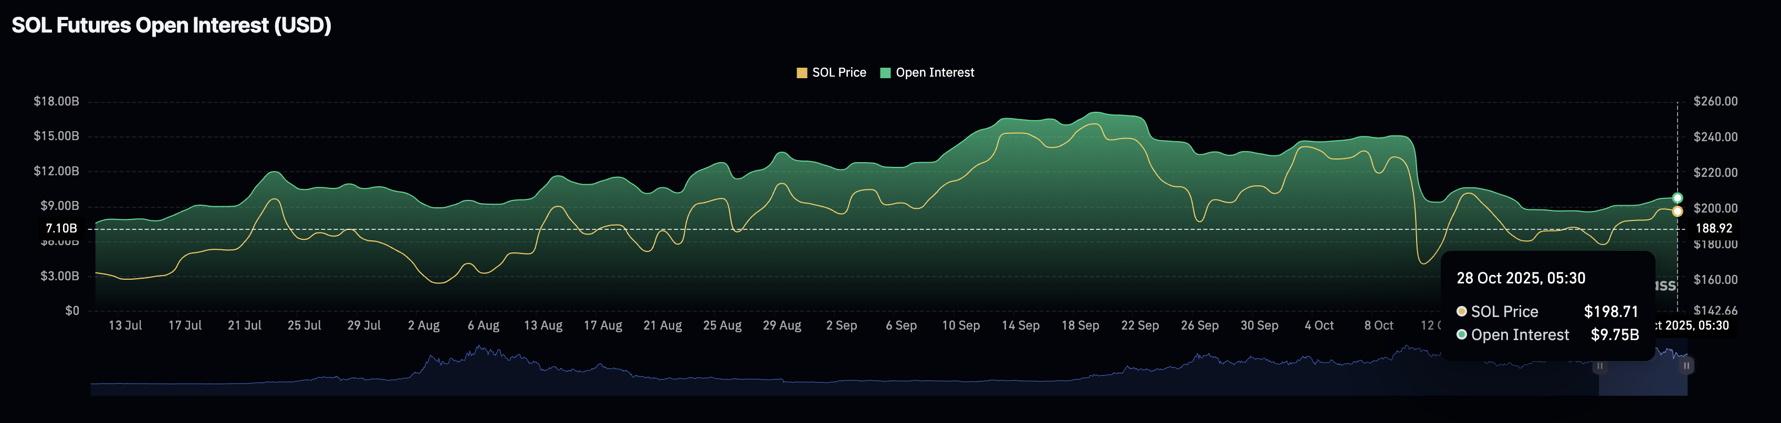
Task: Select the 2 Aug date on the x-axis
Action: click(423, 325)
